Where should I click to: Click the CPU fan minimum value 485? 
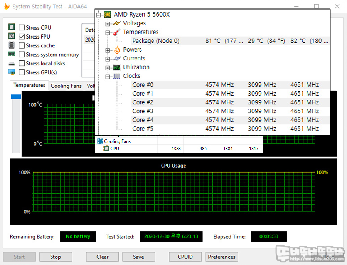[x=203, y=149]
